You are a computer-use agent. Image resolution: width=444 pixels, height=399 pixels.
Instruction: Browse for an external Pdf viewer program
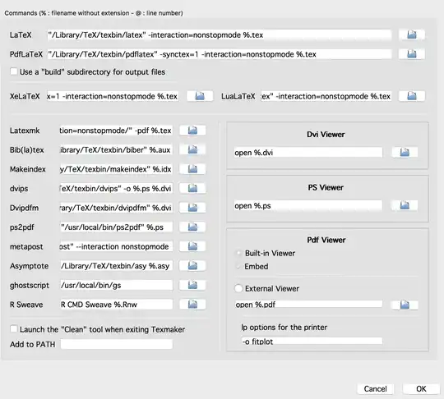(x=405, y=305)
